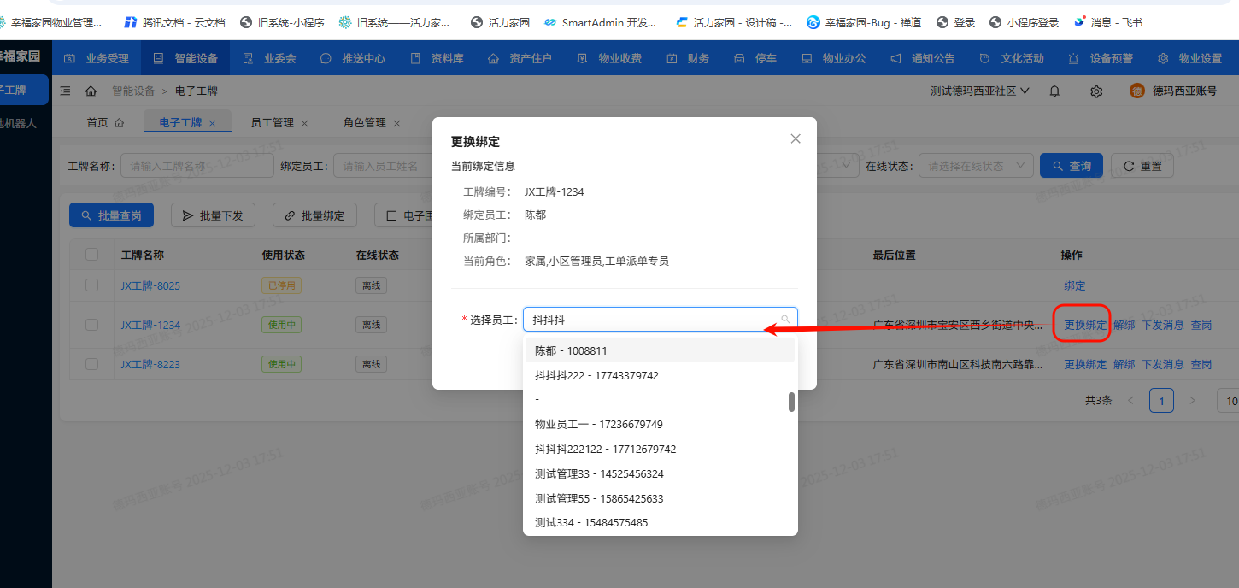Image resolution: width=1239 pixels, height=588 pixels.
Task: Click the 德玛西亚账号 avatar icon
Action: (1136, 91)
